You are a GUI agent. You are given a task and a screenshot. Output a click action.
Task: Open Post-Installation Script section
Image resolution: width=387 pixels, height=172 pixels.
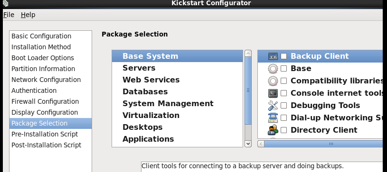pos(50,145)
